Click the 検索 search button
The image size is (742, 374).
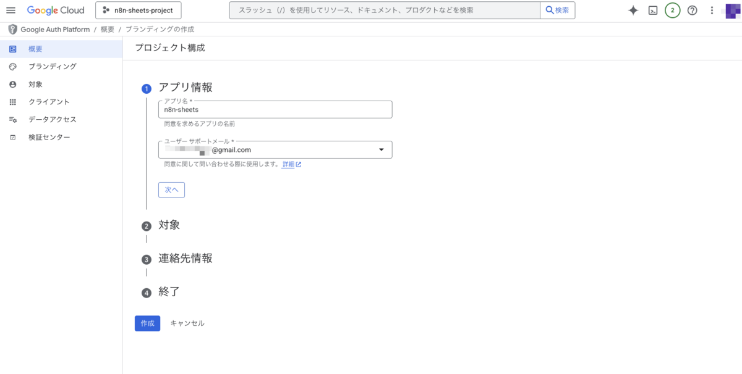(558, 10)
